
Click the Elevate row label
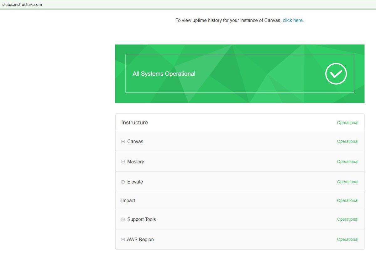coord(135,182)
